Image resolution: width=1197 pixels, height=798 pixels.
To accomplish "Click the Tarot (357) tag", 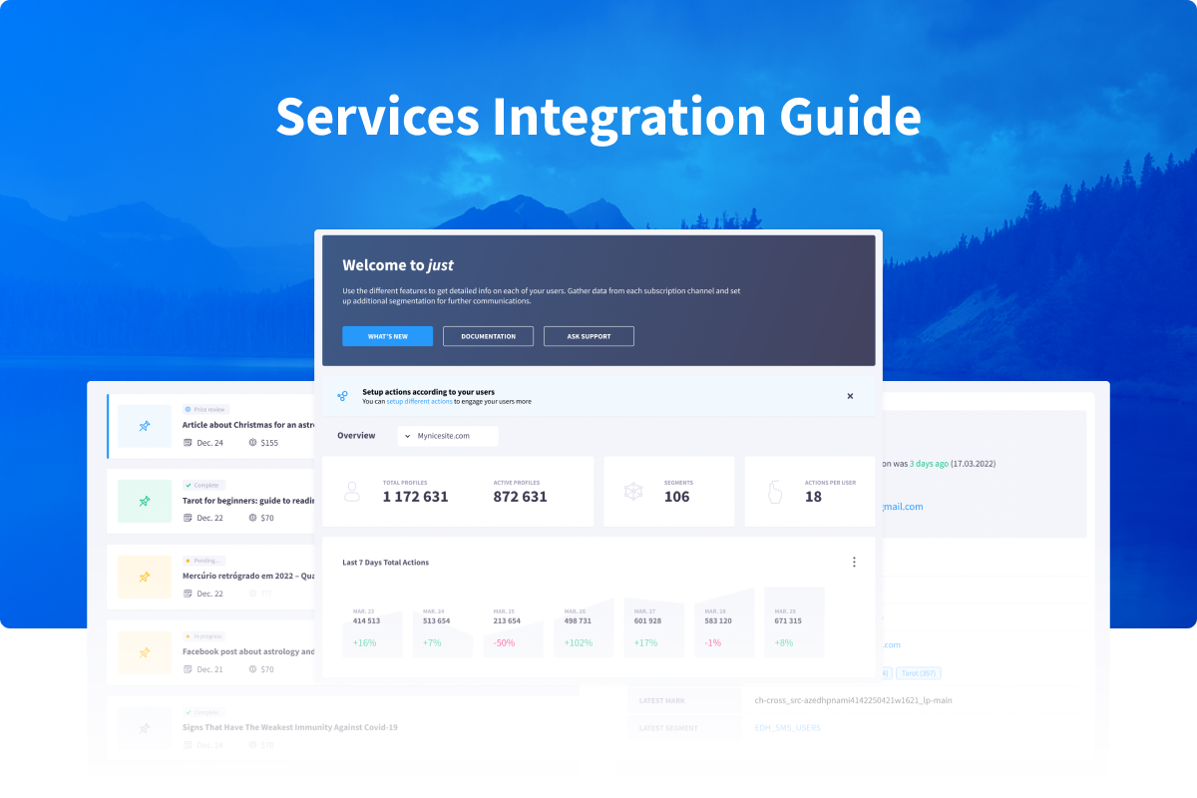I will (918, 673).
